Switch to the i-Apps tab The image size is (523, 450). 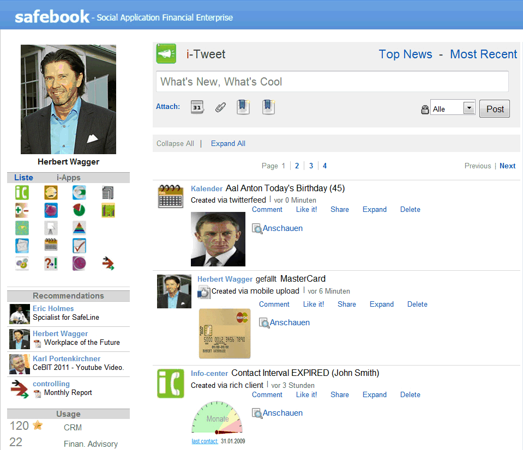(68, 178)
